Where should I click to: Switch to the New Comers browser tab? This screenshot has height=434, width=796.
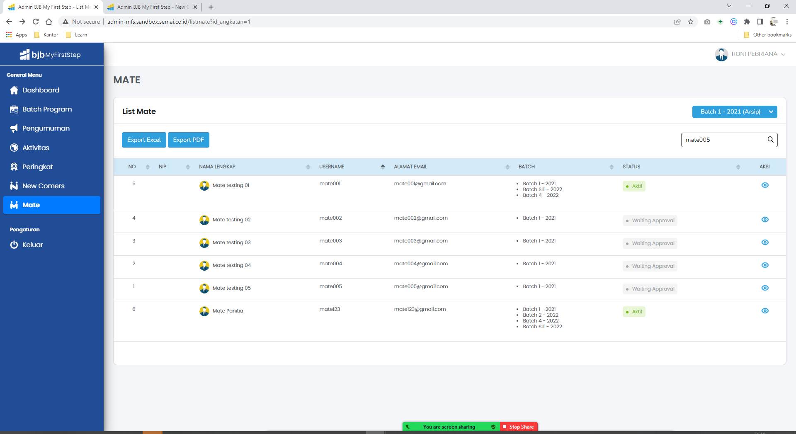tap(152, 7)
